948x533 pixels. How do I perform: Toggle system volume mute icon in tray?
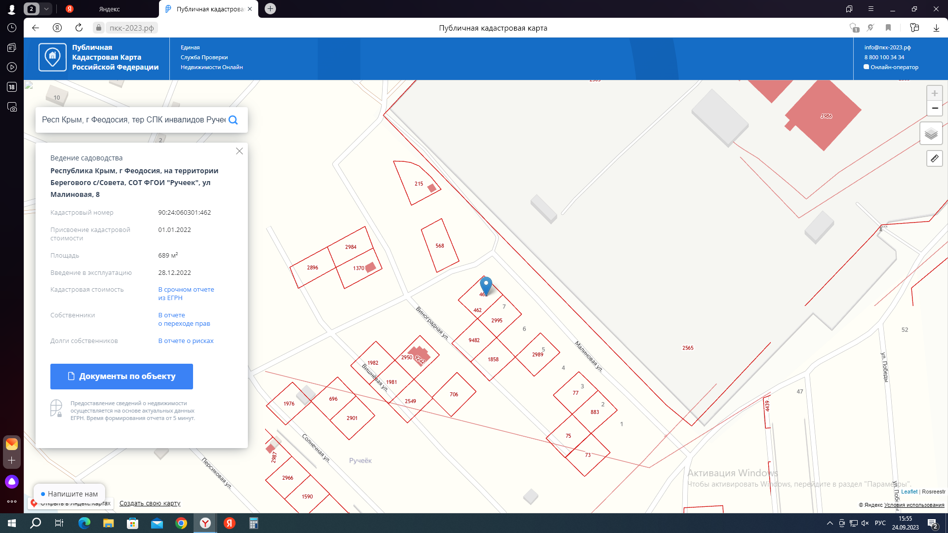[865, 523]
